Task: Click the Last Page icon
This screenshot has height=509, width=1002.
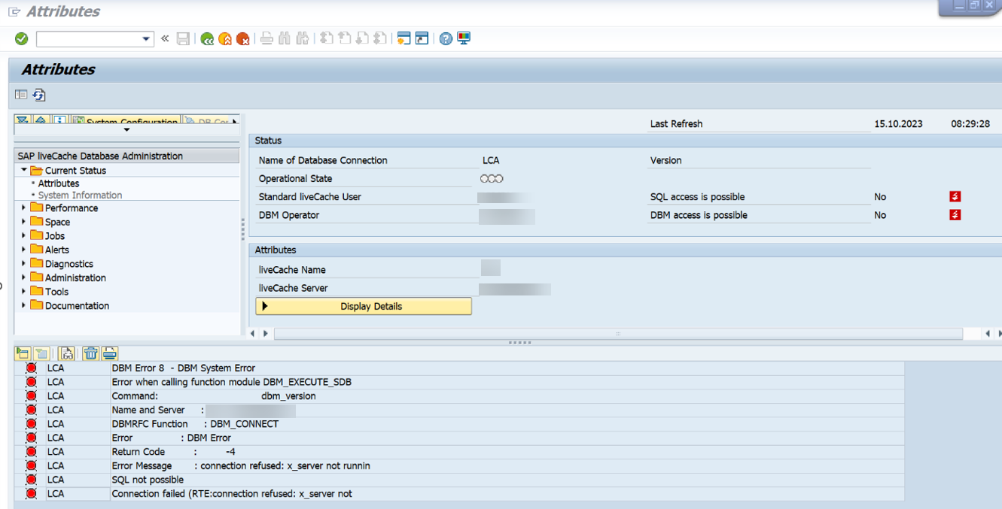Action: click(x=380, y=38)
